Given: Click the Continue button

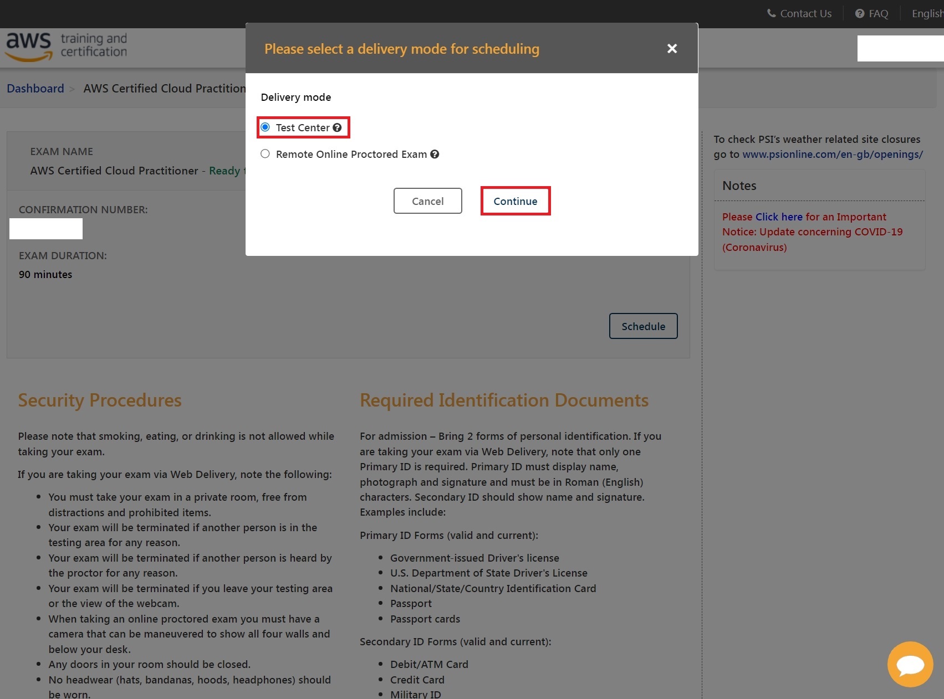Looking at the screenshot, I should (516, 201).
